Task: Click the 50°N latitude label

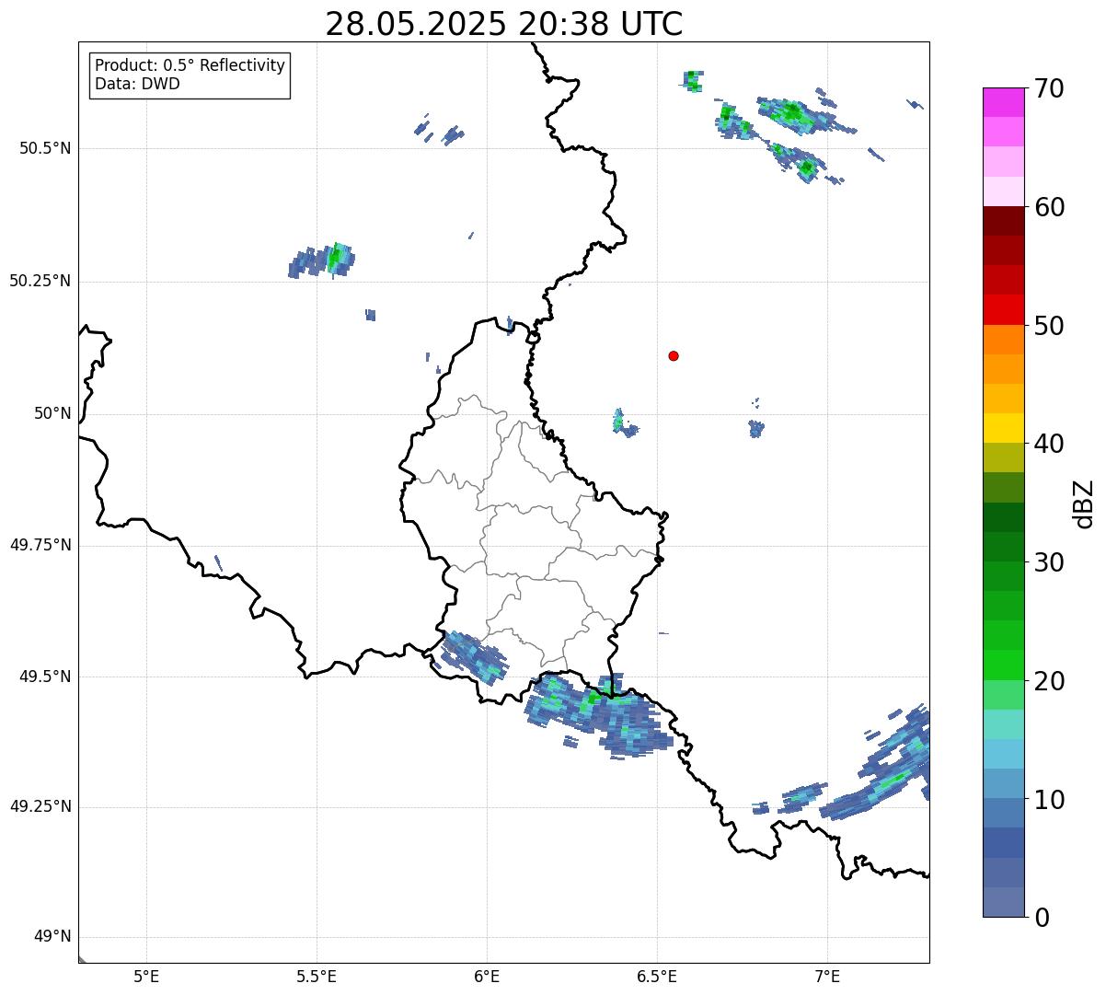Action: [52, 413]
